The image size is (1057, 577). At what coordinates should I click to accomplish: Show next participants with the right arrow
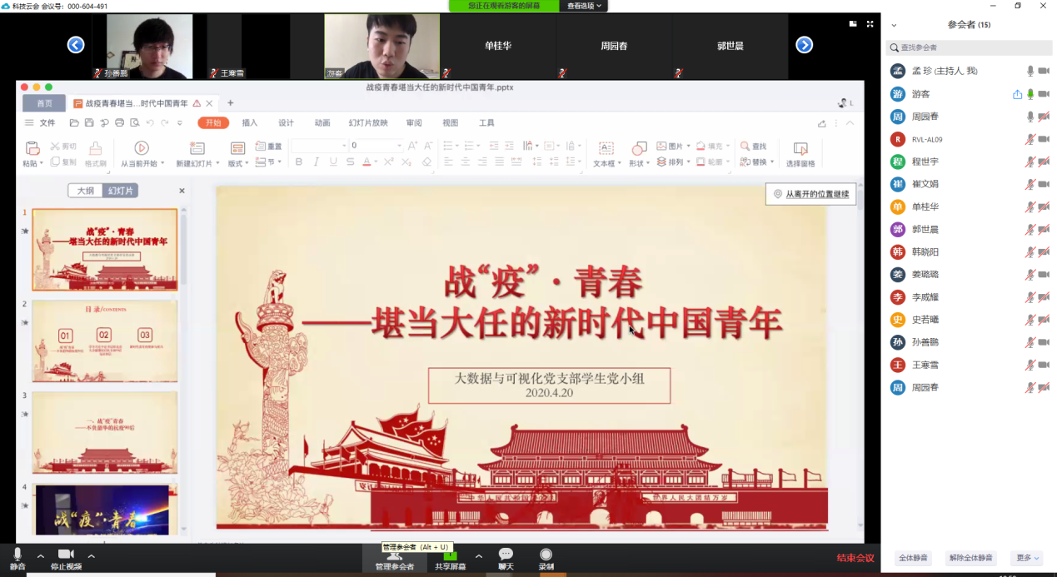(x=804, y=45)
